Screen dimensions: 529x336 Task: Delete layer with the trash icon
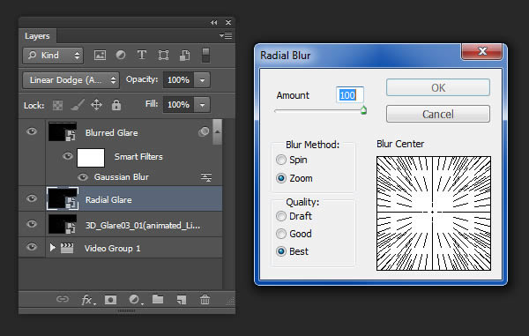[x=205, y=299]
